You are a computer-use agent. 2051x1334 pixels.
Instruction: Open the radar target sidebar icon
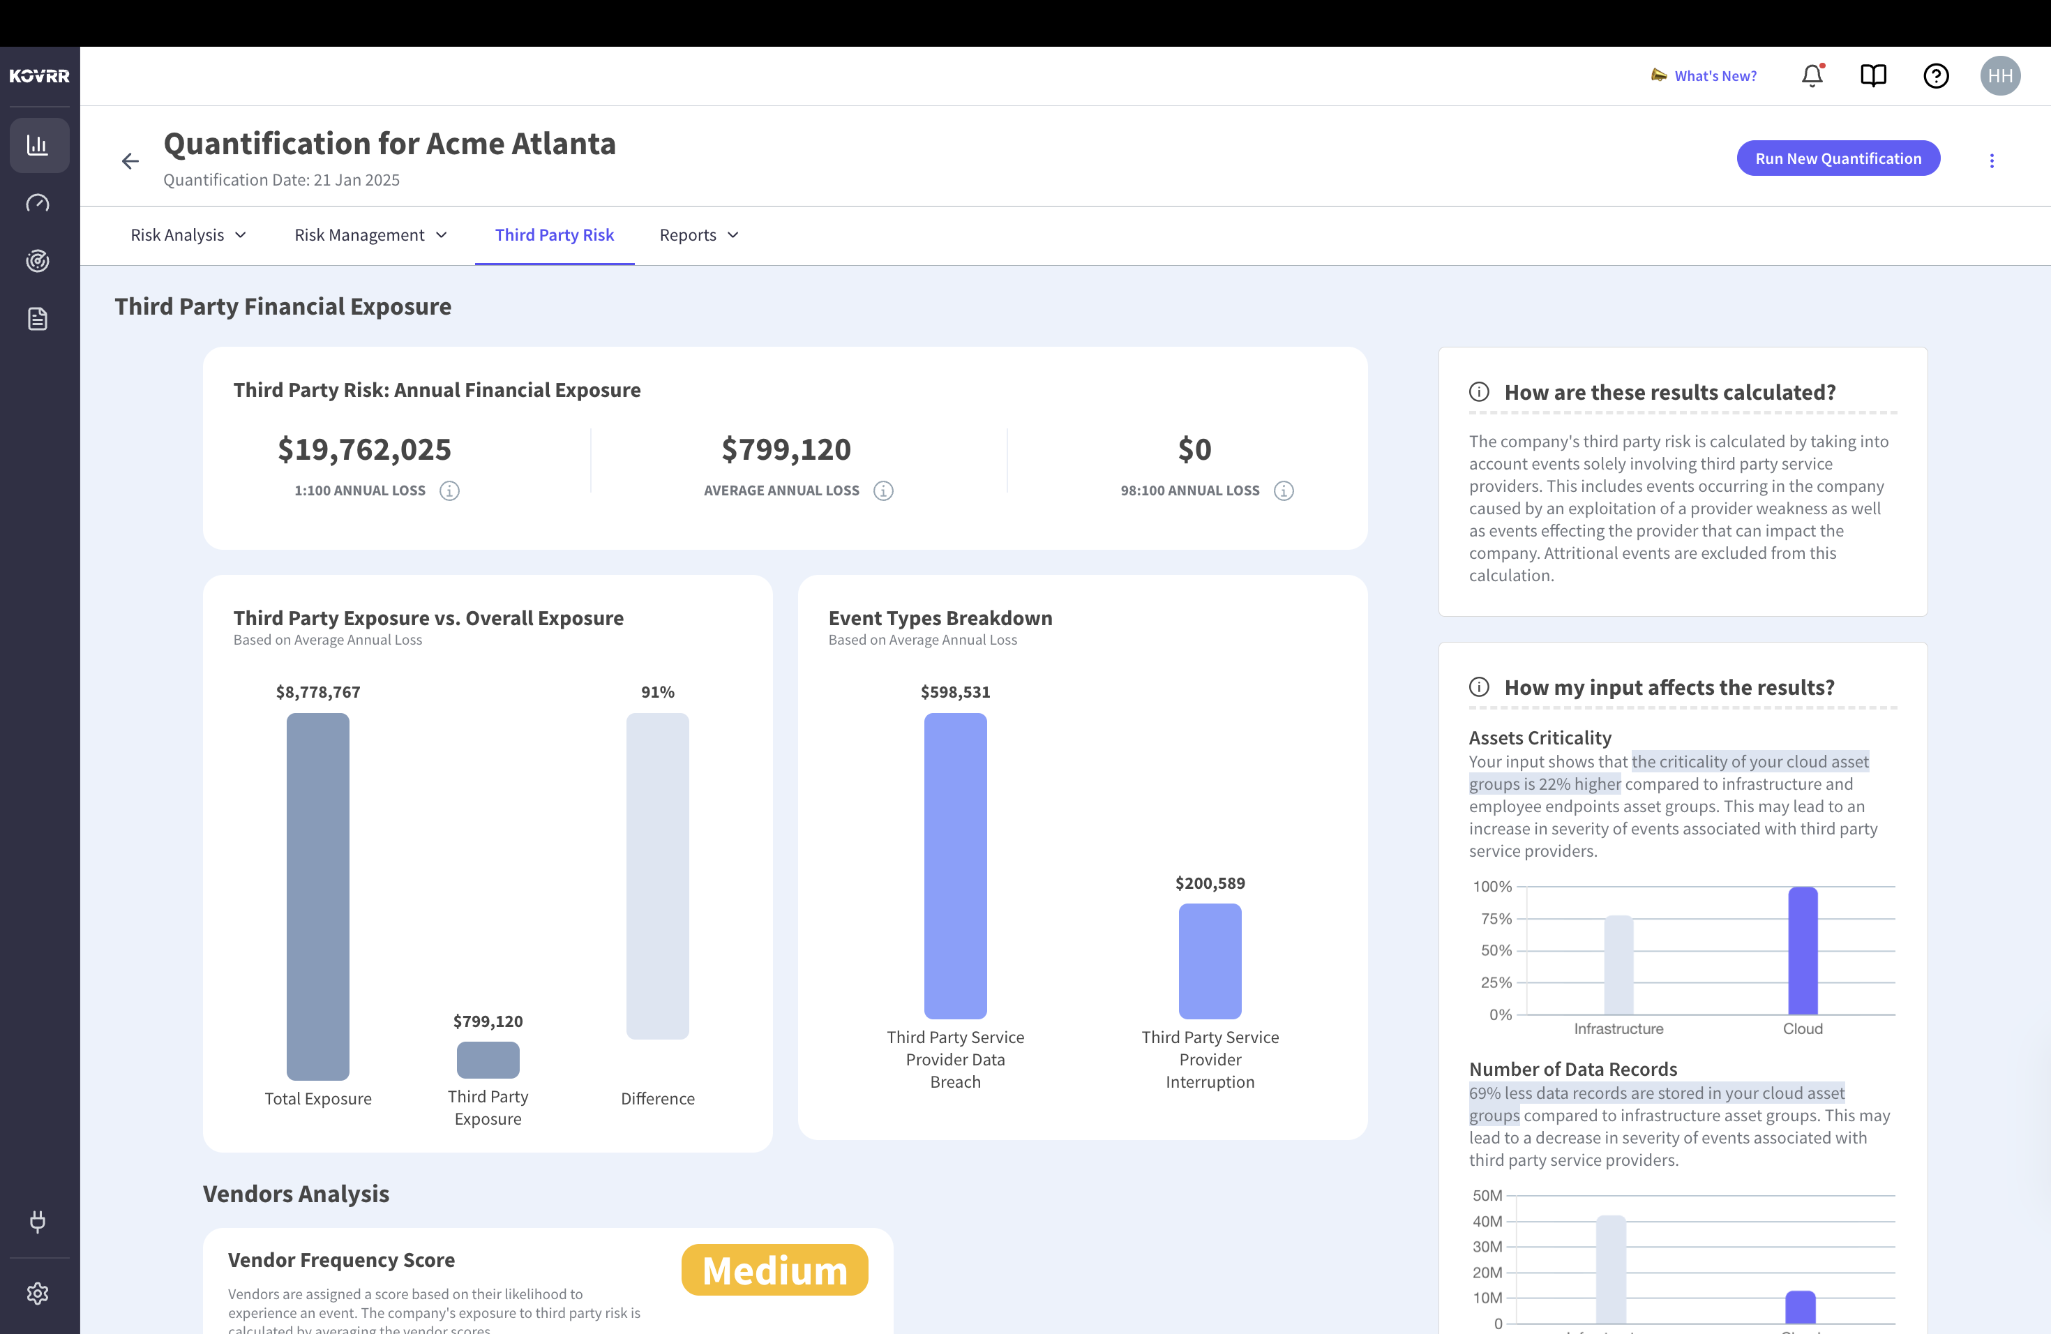click(38, 260)
